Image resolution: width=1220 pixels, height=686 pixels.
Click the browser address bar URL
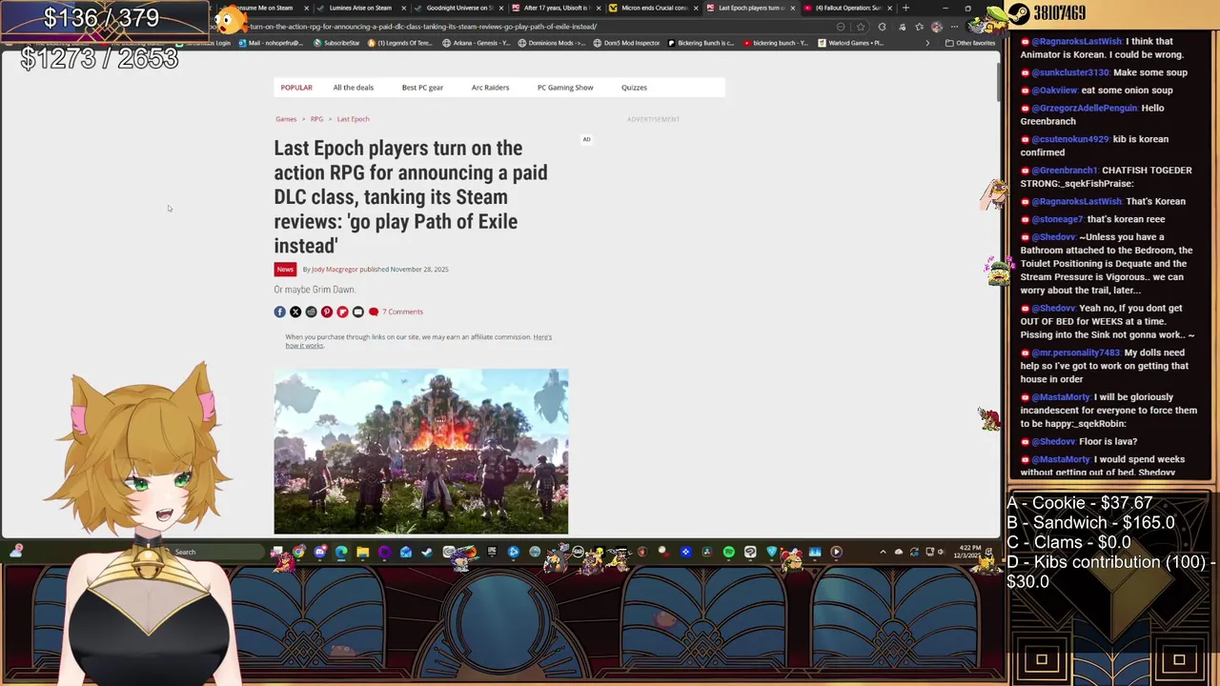click(423, 27)
